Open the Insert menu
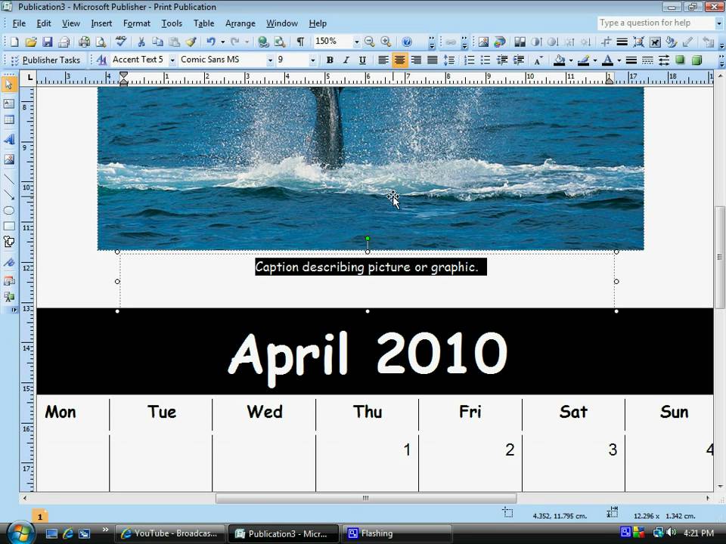 pyautogui.click(x=101, y=23)
